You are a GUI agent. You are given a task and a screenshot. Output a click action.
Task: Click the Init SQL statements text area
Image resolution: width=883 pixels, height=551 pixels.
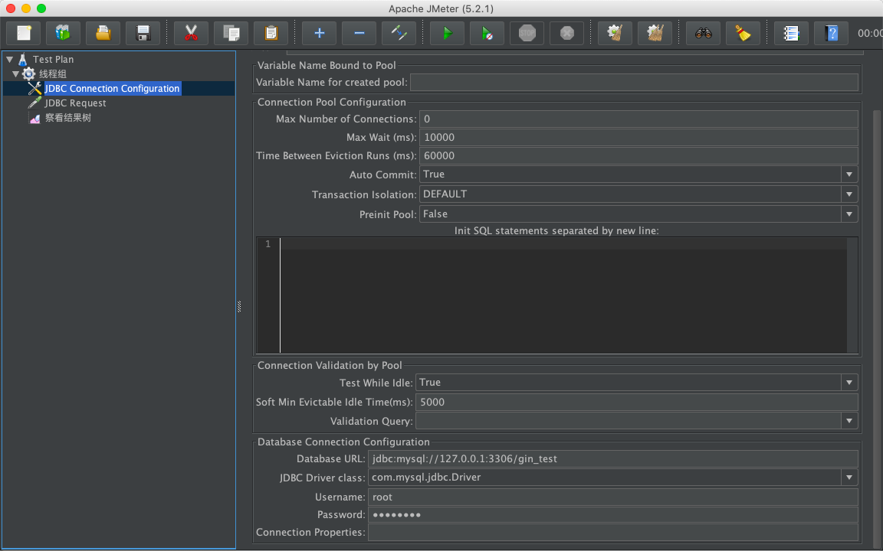click(563, 295)
